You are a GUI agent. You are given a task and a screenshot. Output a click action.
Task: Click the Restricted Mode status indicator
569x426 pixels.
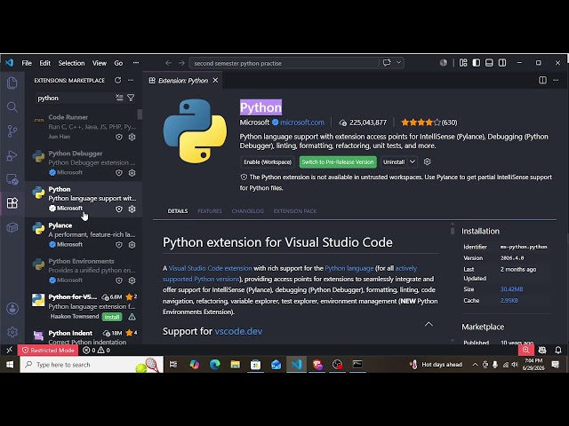48,350
